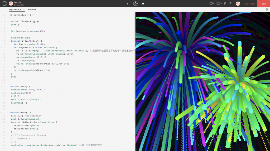Screen dimensions: 270x151
Task: Collapse the for loop at line 9
Action: [x=2, y=41]
